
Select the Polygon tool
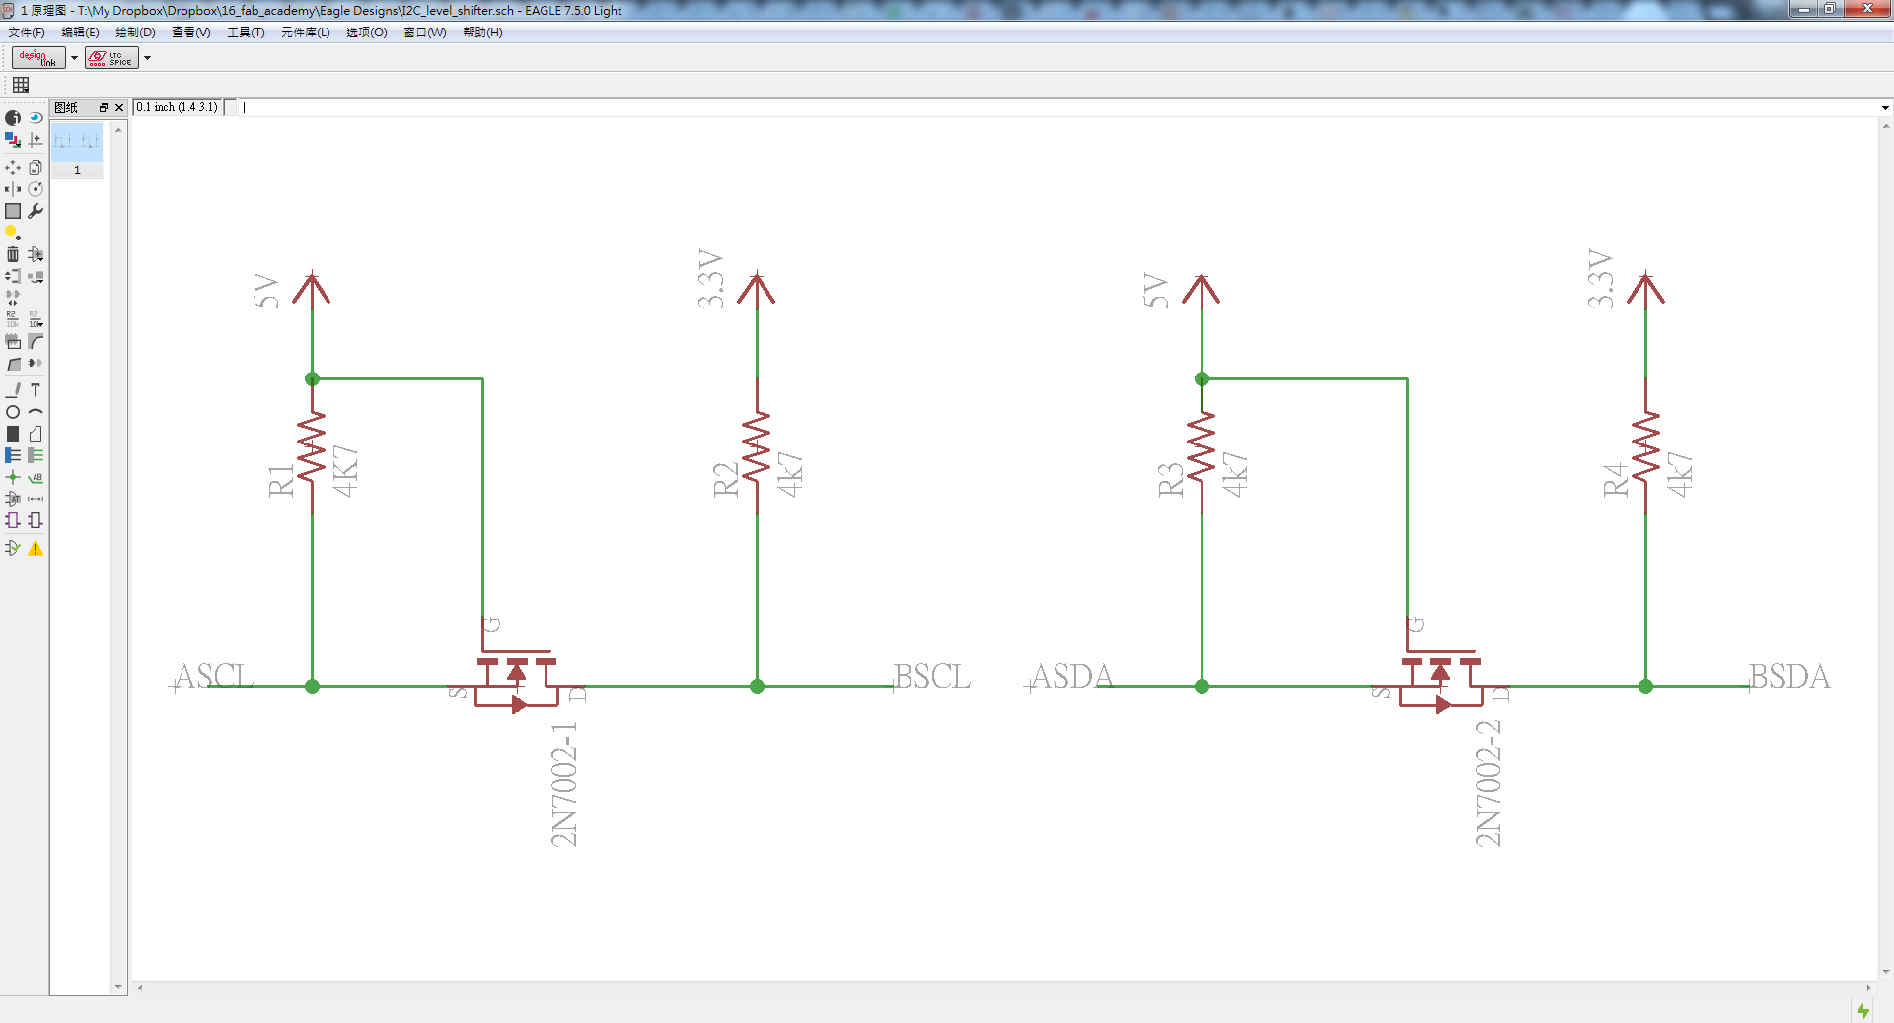point(36,434)
